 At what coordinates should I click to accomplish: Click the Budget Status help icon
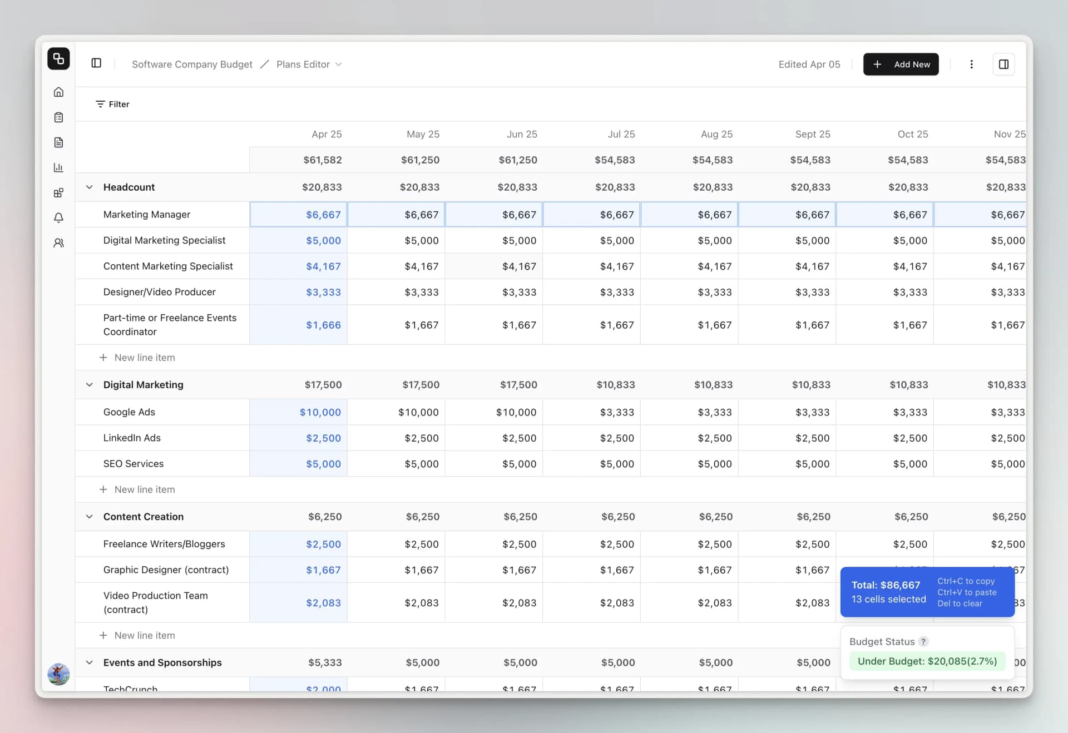[x=923, y=642]
